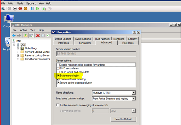Select DNS root node in tree
181x125 pixels.
(x=19, y=41)
